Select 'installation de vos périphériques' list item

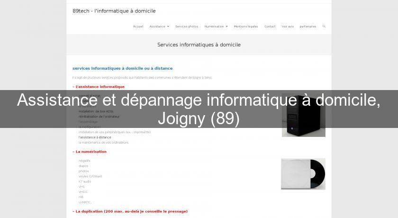(115, 132)
